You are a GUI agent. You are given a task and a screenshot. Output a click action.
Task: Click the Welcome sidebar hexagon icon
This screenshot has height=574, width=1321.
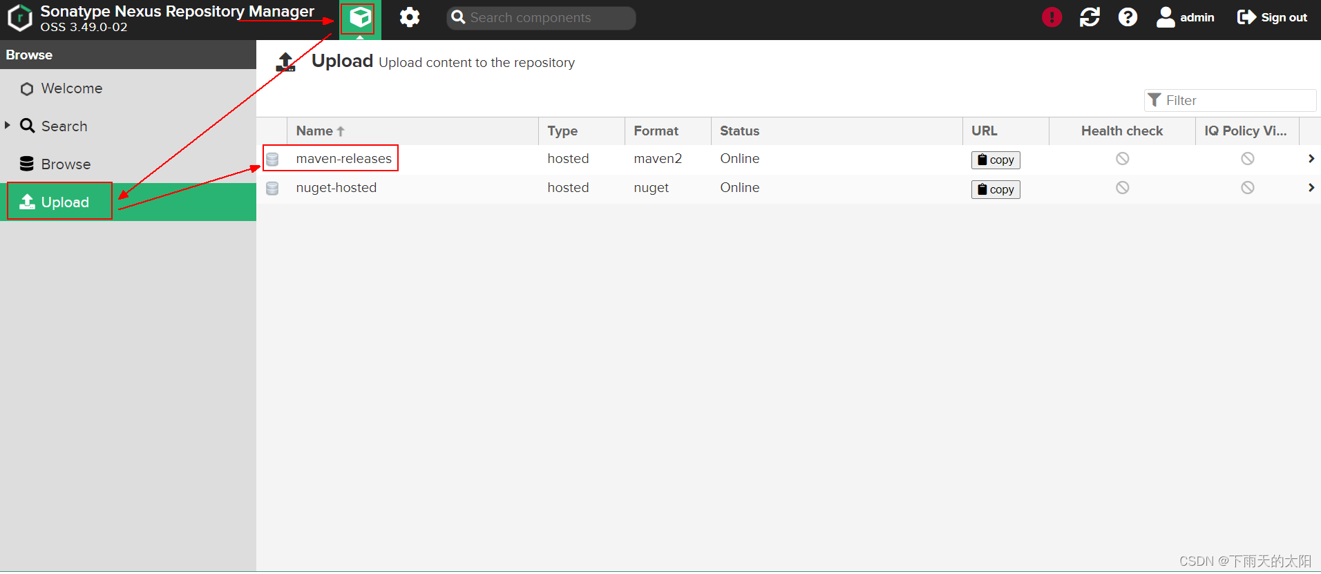(27, 89)
